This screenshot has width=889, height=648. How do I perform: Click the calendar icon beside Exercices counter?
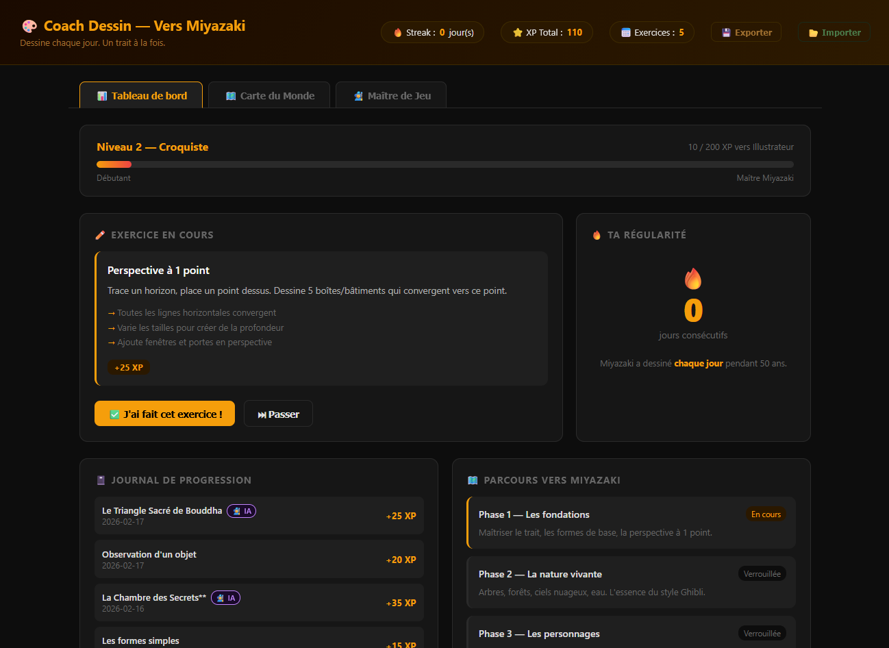click(x=625, y=32)
